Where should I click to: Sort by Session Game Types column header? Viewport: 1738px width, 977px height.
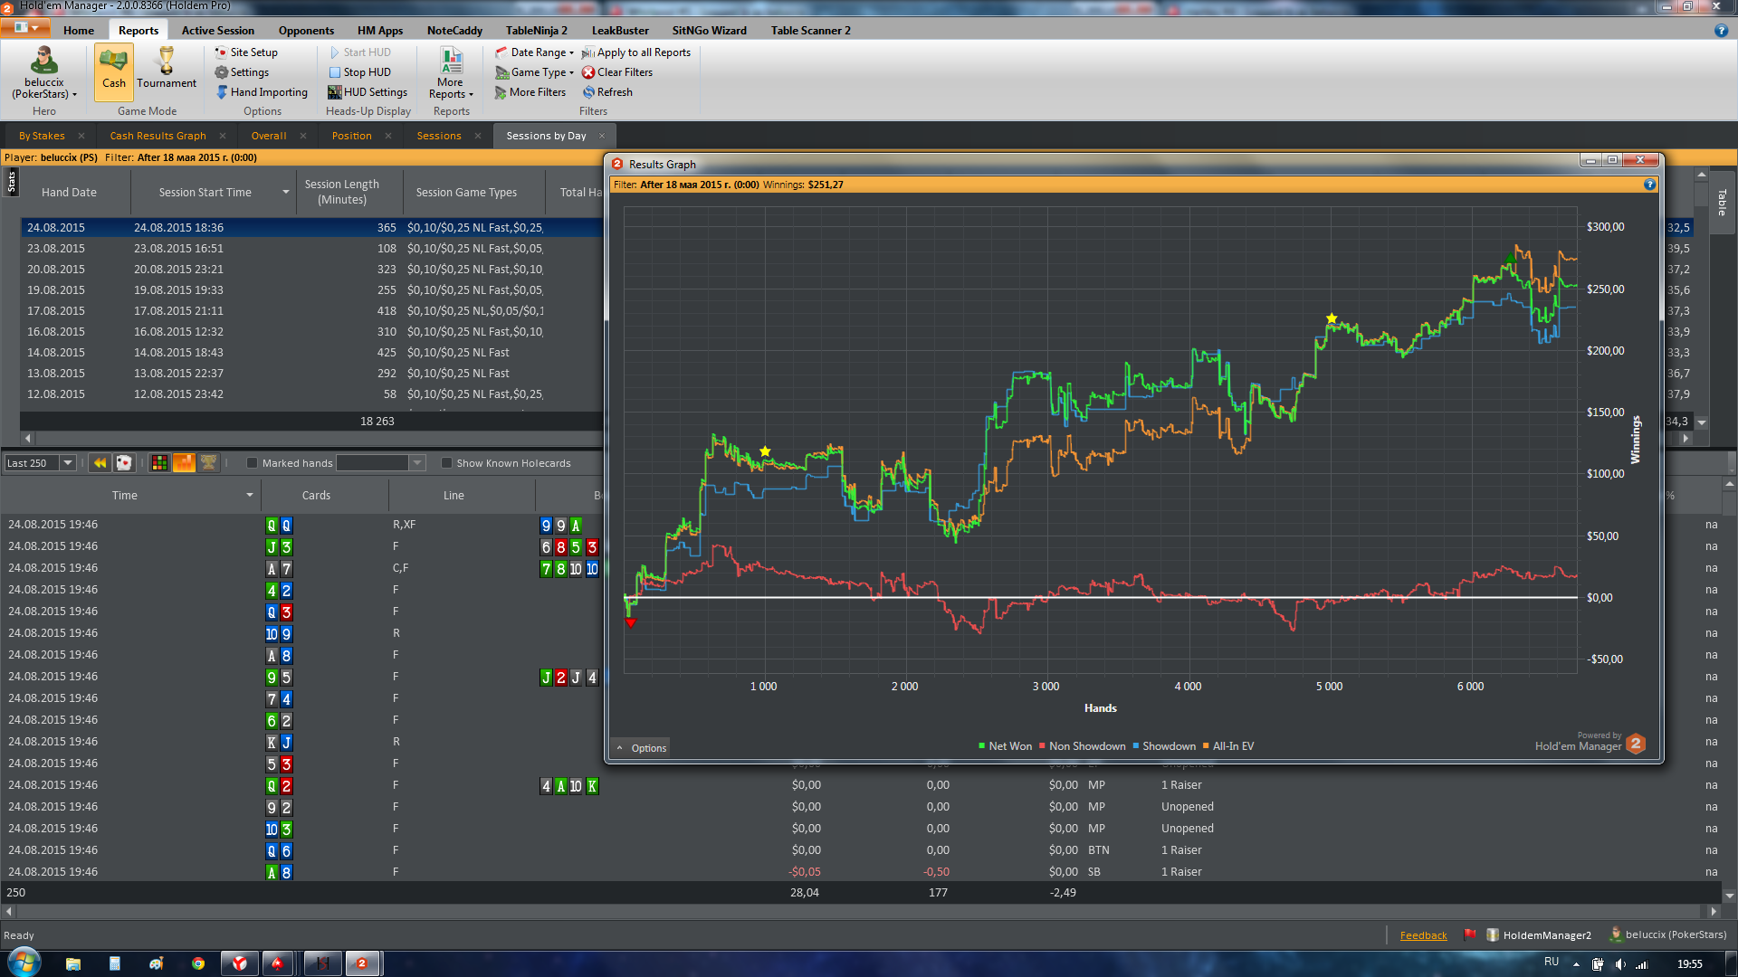click(466, 193)
